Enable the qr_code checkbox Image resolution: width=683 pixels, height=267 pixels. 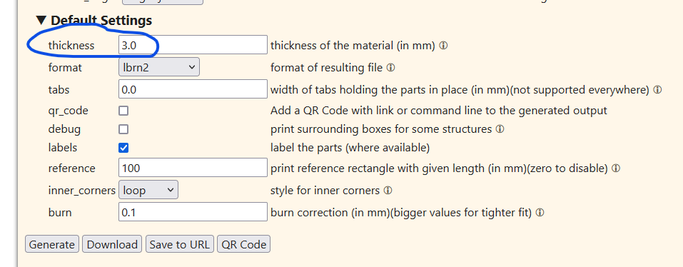123,111
